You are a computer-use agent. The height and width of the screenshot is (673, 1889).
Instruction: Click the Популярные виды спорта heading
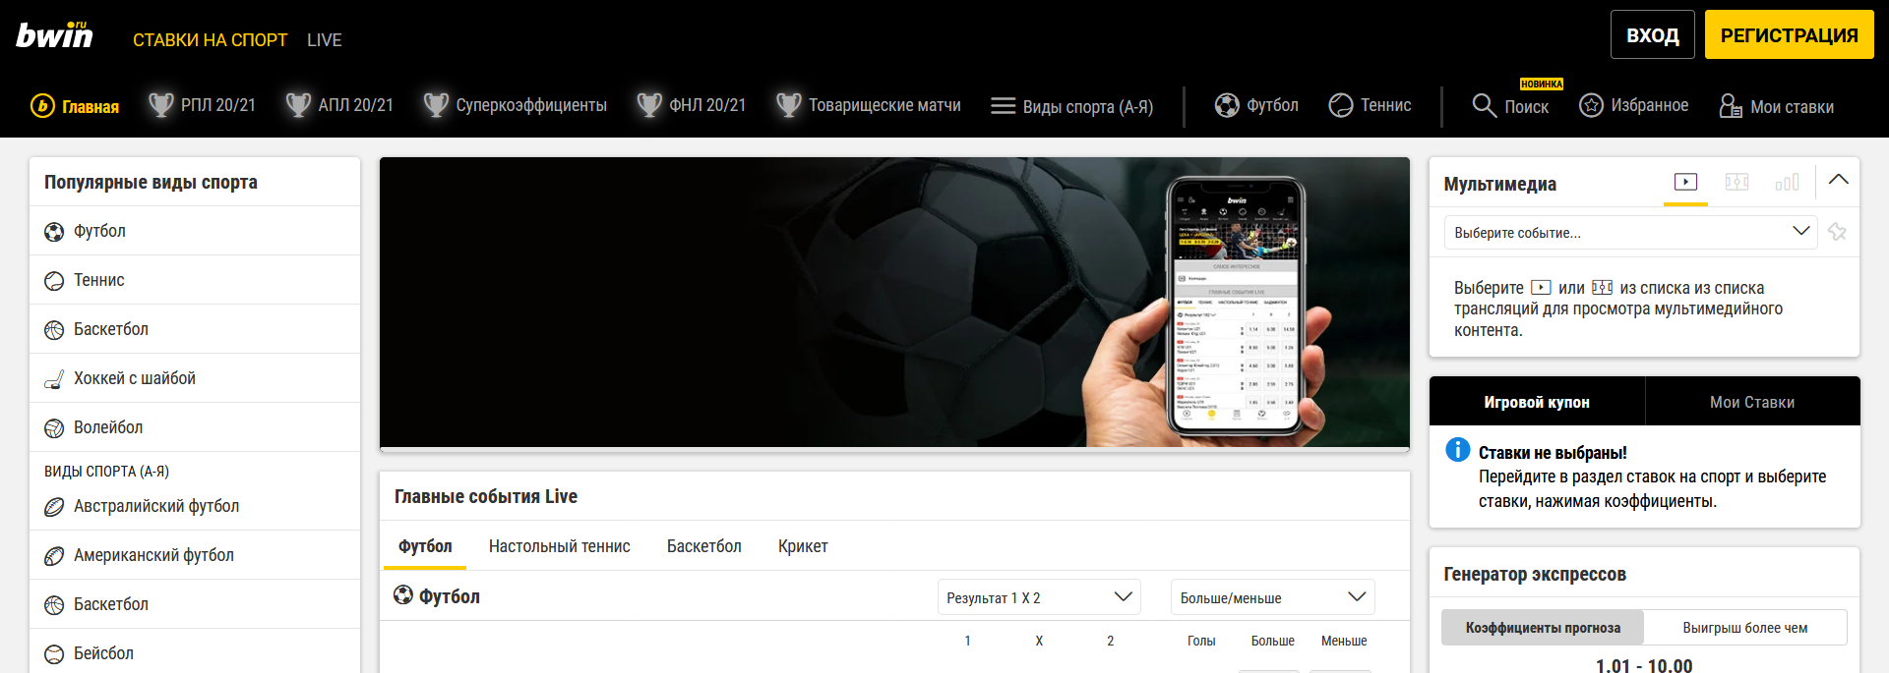click(151, 182)
